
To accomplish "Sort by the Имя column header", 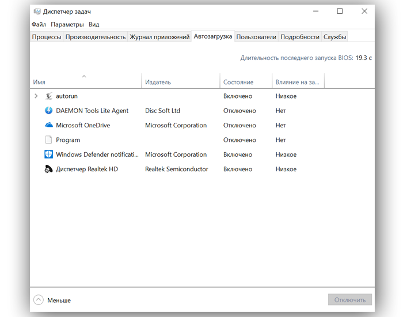I will pyautogui.click(x=39, y=82).
